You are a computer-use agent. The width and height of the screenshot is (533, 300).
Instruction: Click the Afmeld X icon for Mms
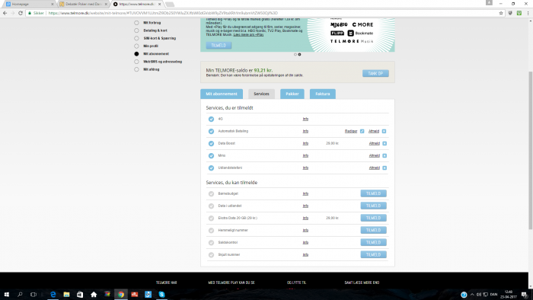click(x=385, y=155)
